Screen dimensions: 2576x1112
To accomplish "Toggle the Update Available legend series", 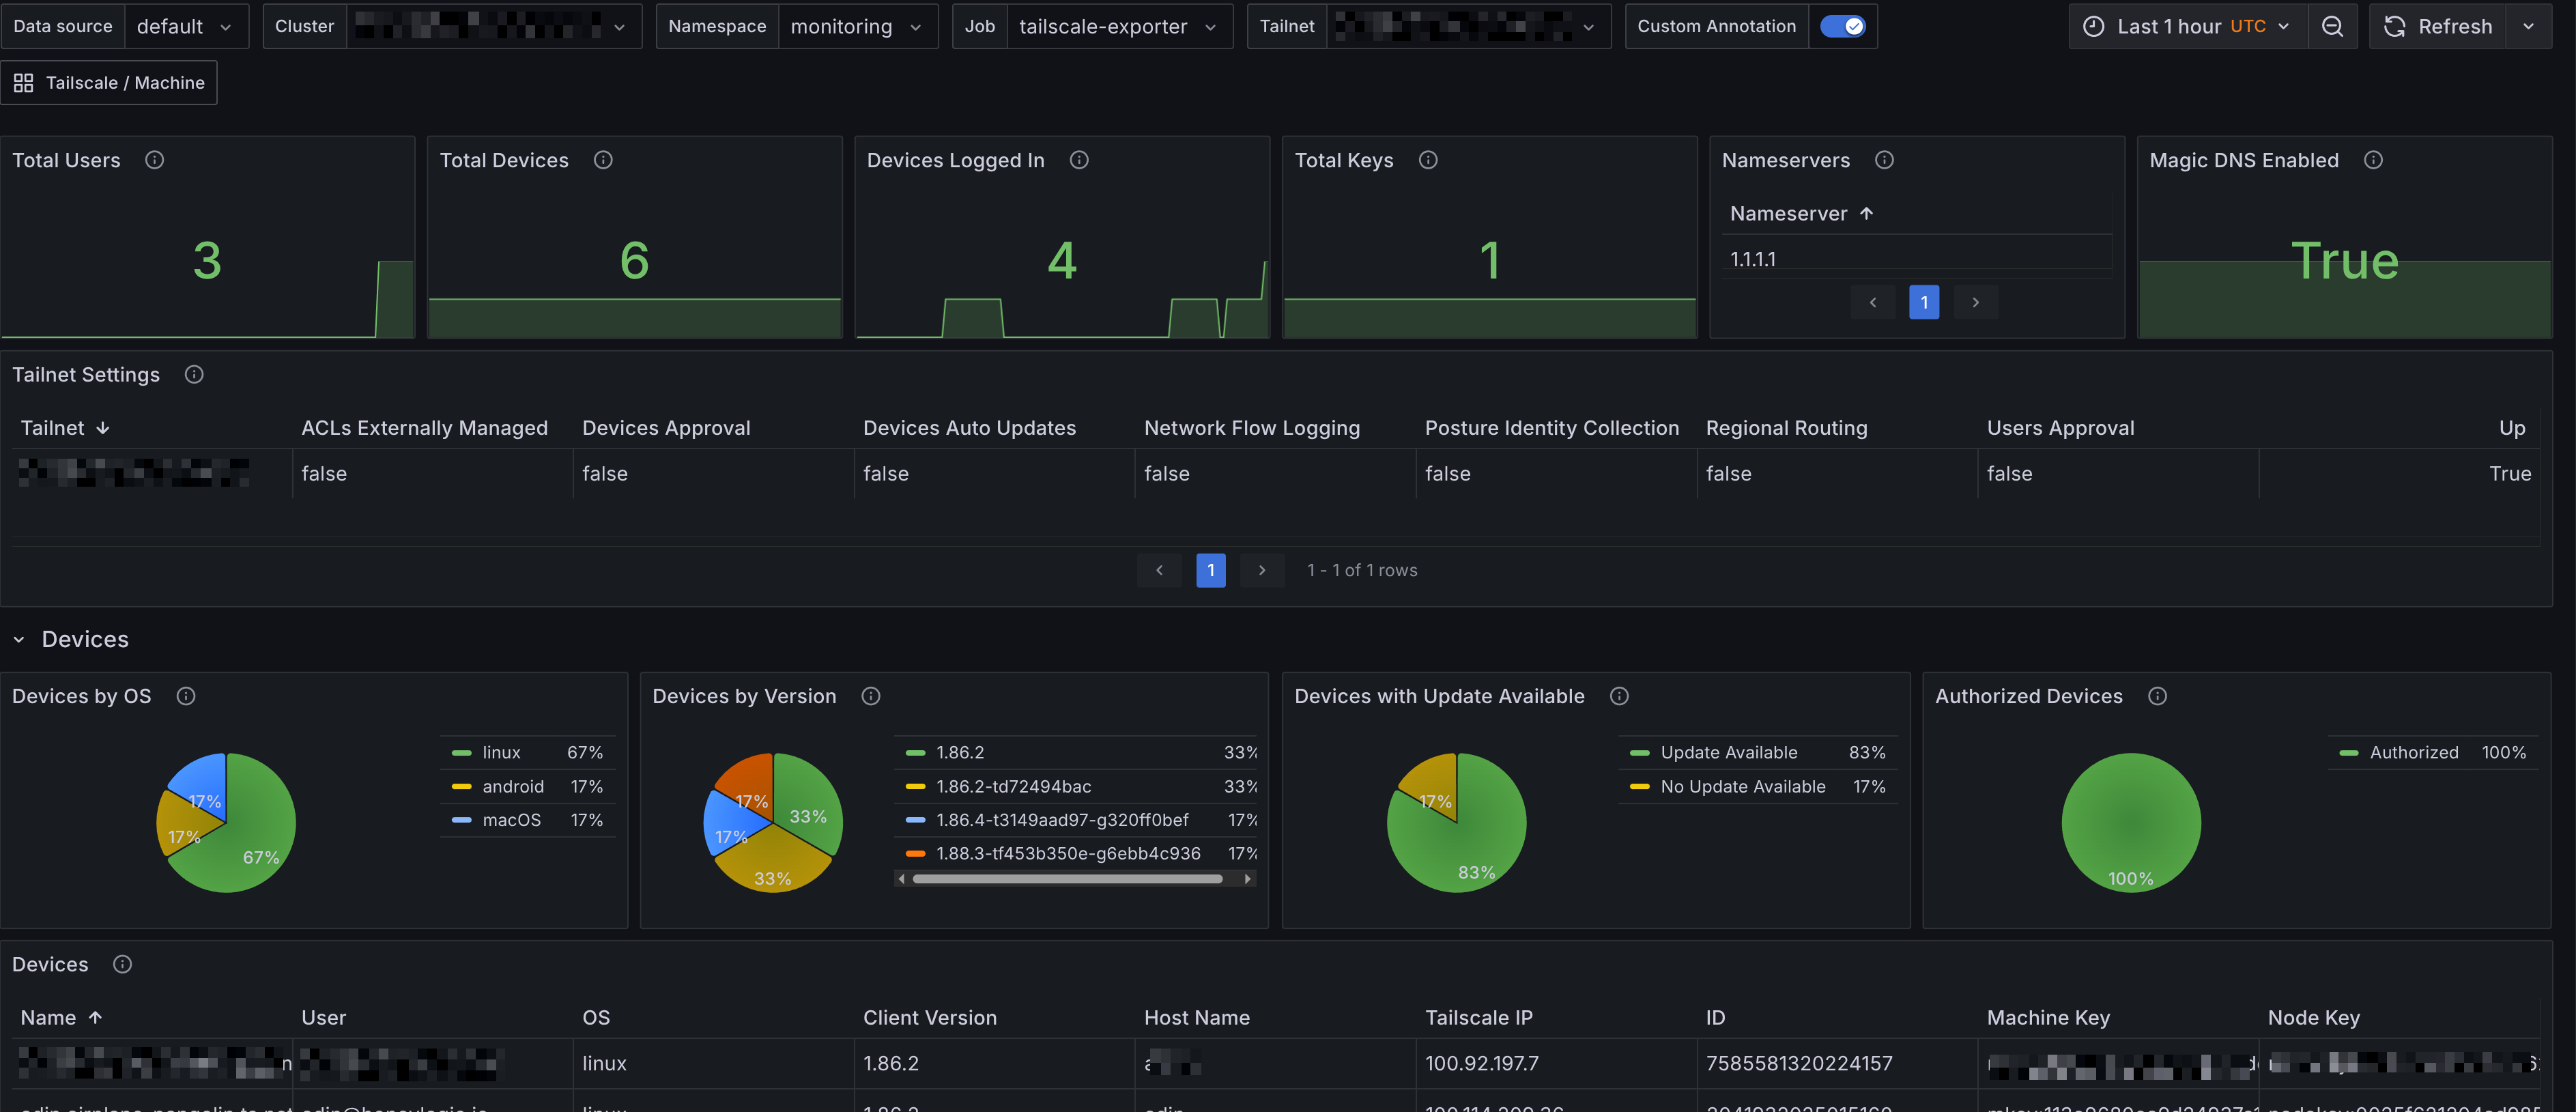I will coord(1728,752).
